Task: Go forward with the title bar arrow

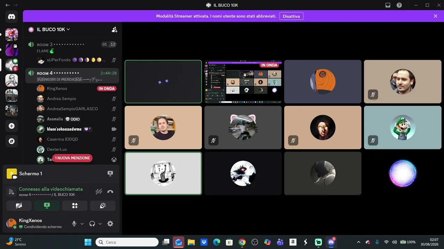Action: click(x=15, y=5)
